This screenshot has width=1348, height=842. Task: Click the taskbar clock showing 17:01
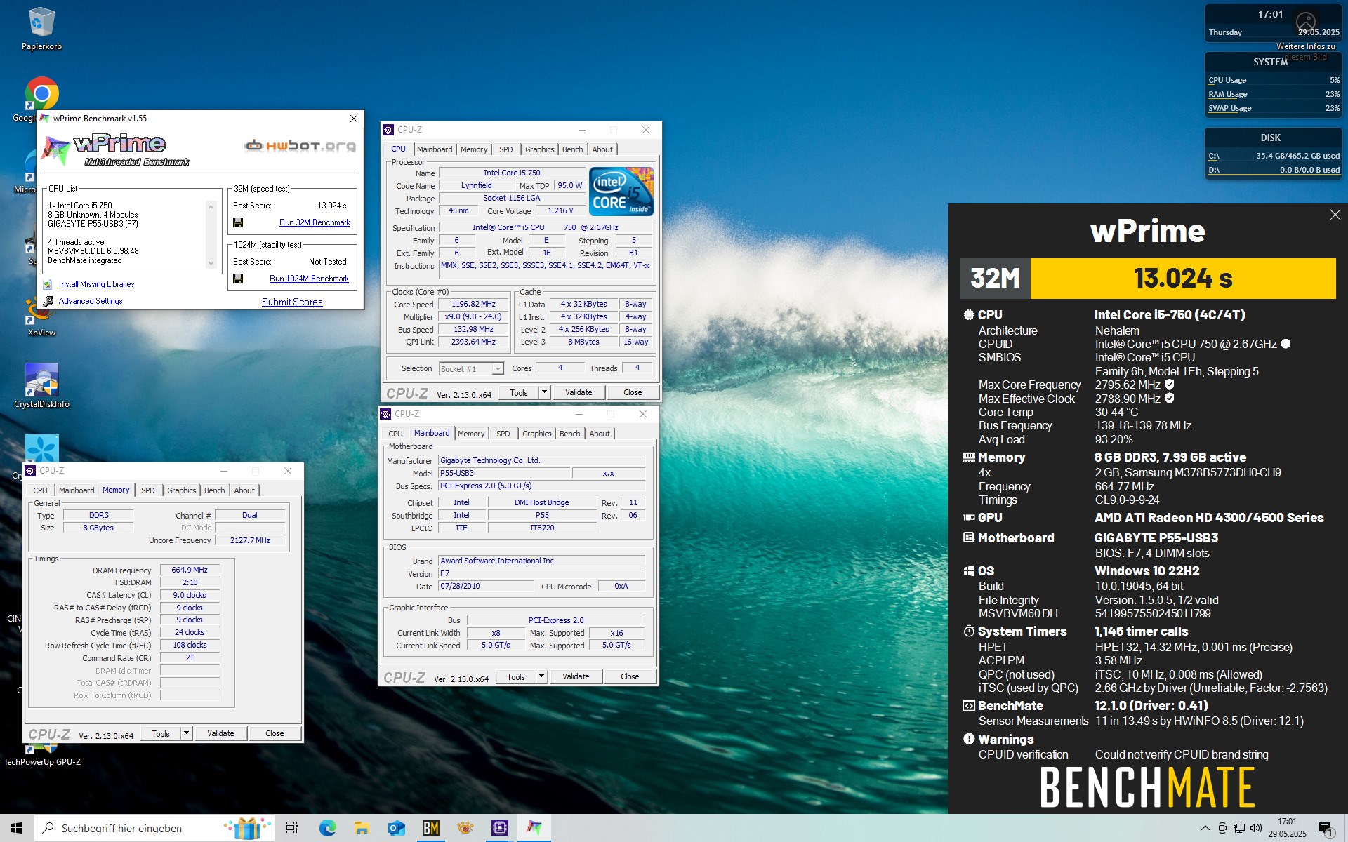click(x=1287, y=828)
